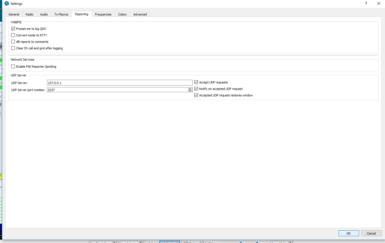Open the Frequencies tab
The width and height of the screenshot is (385, 243).
[x=103, y=14]
